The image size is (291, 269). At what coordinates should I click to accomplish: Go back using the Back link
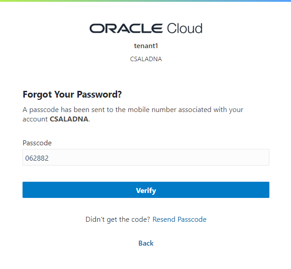click(x=146, y=243)
